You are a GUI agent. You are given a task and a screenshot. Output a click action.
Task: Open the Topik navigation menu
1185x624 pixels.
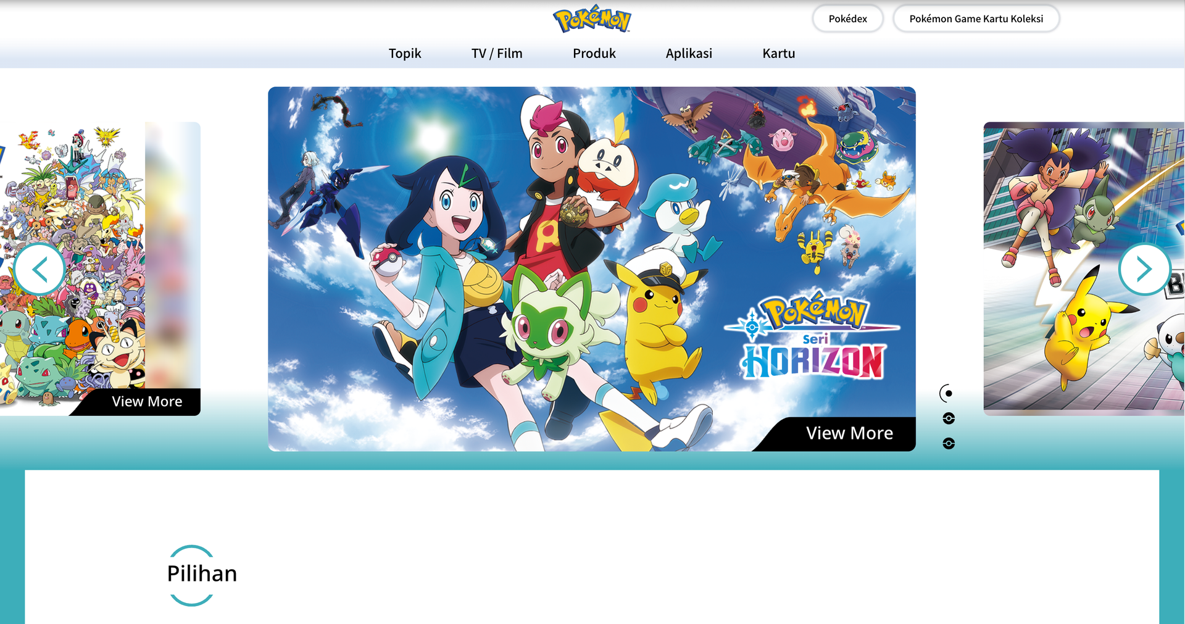point(405,54)
